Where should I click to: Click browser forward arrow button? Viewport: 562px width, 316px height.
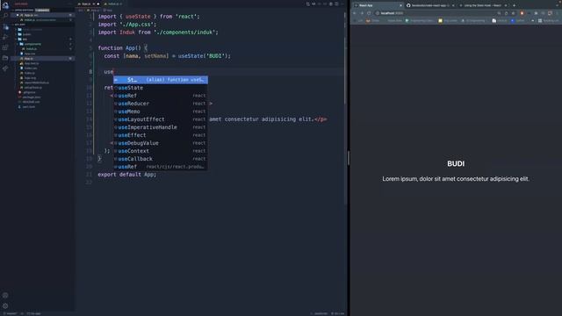coord(362,13)
